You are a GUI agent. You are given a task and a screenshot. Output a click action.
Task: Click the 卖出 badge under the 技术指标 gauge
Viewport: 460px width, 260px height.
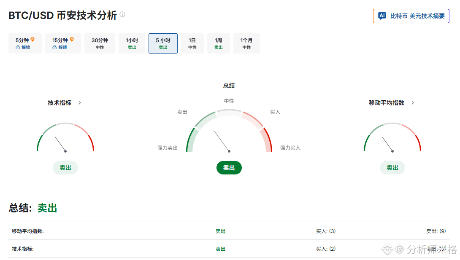(65, 168)
